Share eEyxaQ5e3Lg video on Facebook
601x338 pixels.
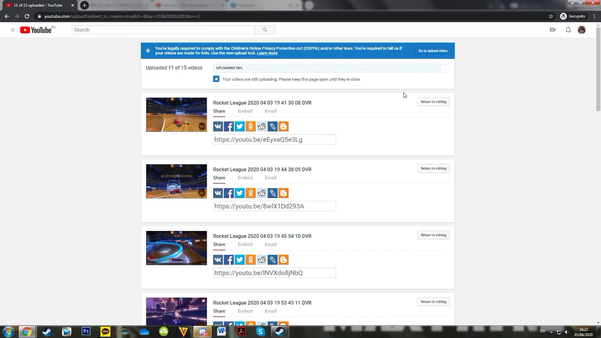pos(229,126)
